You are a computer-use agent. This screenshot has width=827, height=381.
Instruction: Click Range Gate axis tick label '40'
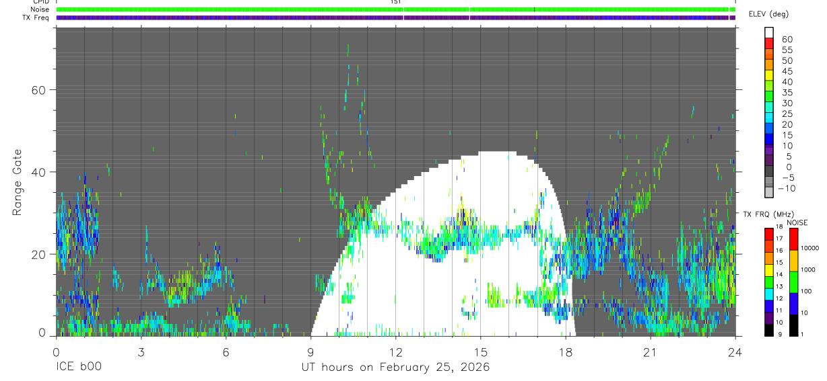click(39, 172)
